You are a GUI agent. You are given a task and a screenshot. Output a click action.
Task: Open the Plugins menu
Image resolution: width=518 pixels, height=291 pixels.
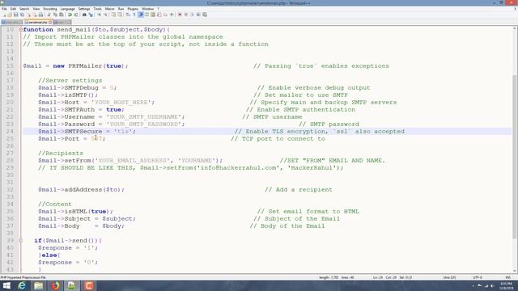pyautogui.click(x=133, y=9)
